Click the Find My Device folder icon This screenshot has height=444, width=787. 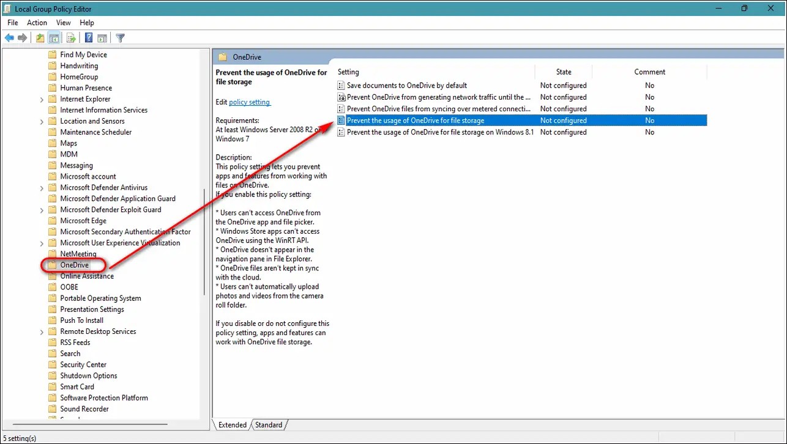pyautogui.click(x=53, y=54)
